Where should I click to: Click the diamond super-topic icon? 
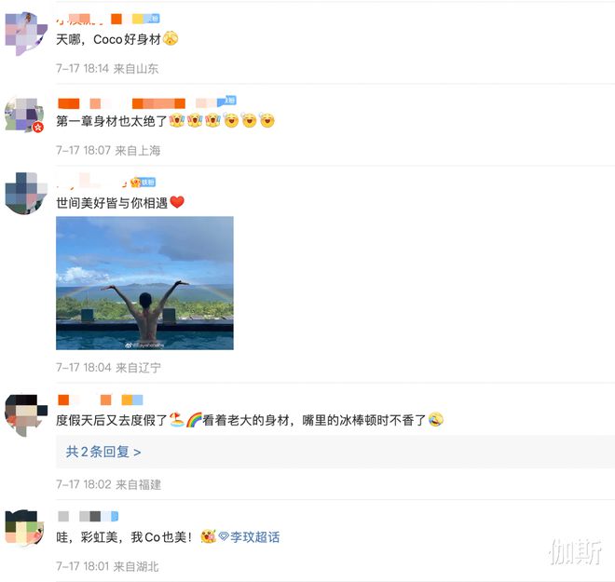coord(224,535)
